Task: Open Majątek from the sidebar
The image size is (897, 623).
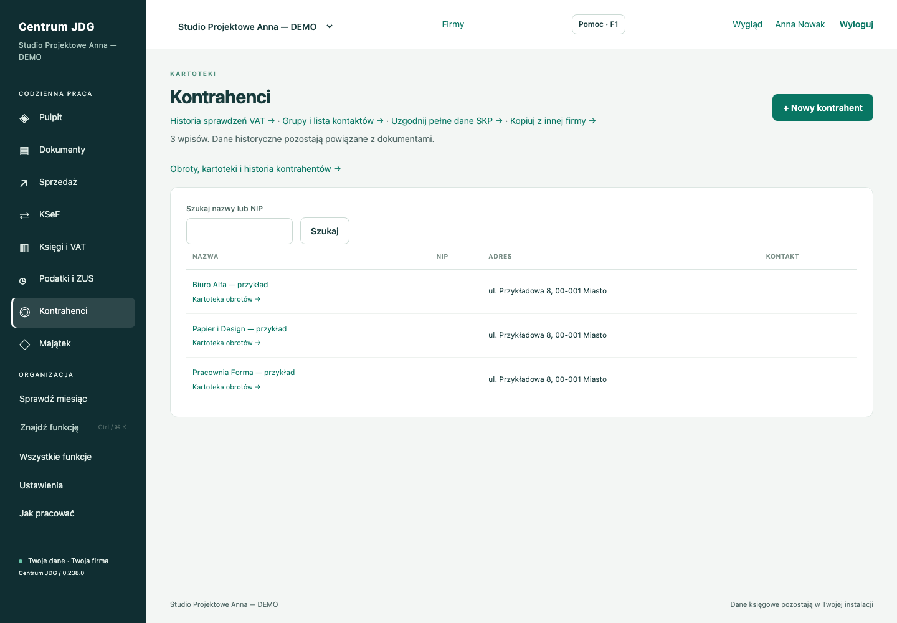Action: click(74, 344)
